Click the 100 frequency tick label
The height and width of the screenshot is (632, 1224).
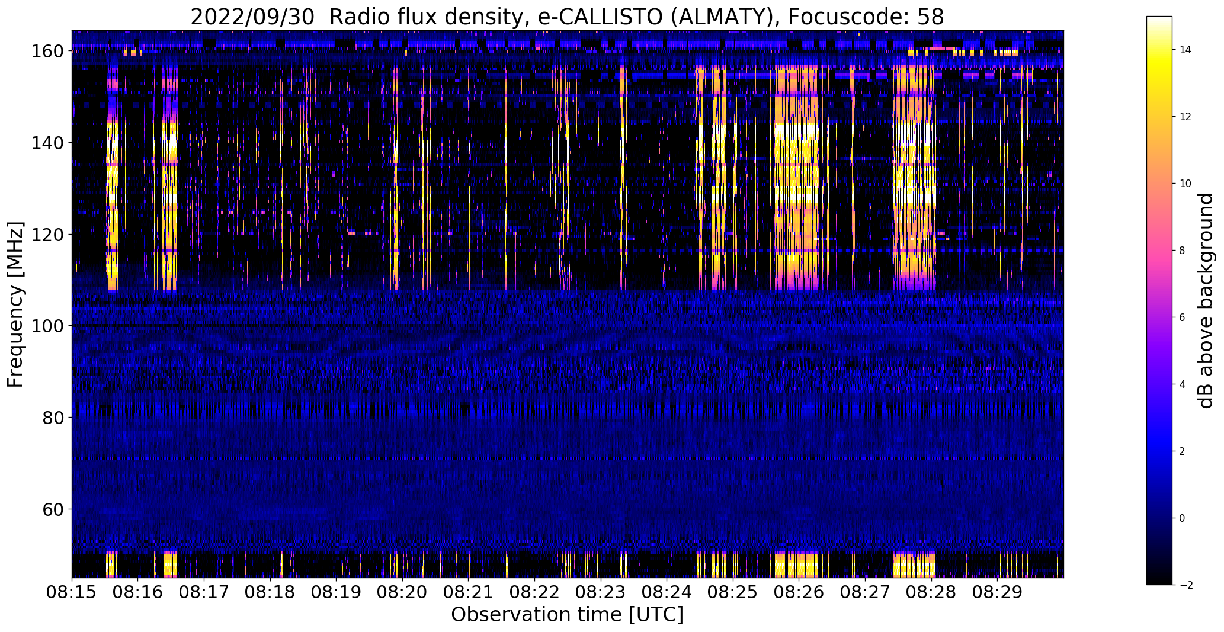(x=47, y=326)
